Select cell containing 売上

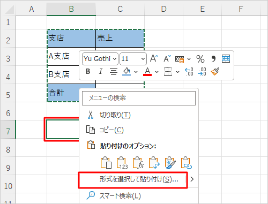click(120, 39)
